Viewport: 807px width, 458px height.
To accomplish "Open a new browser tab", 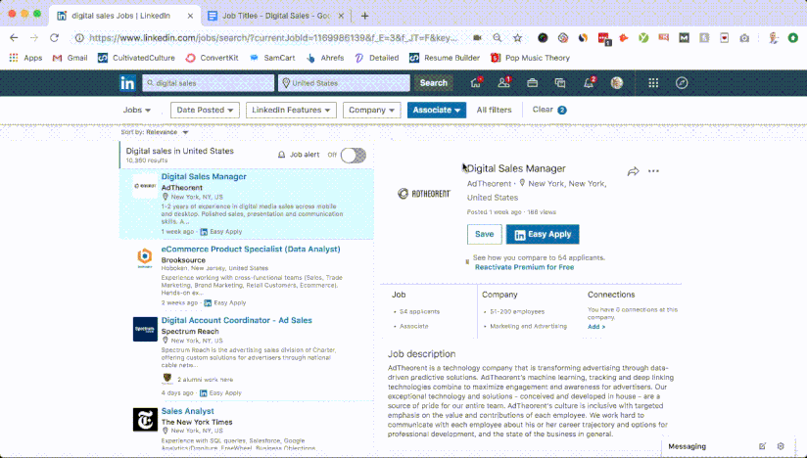I will (x=365, y=16).
